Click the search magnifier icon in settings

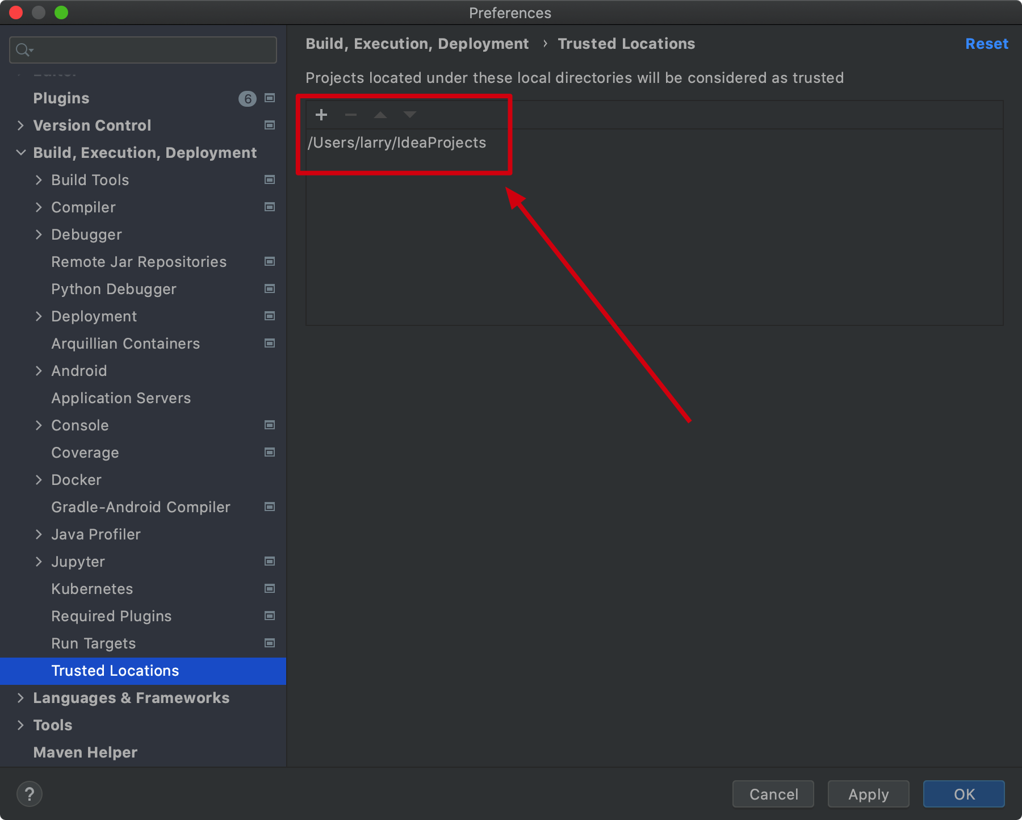(x=23, y=50)
